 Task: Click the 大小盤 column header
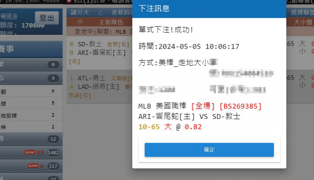(x=303, y=22)
